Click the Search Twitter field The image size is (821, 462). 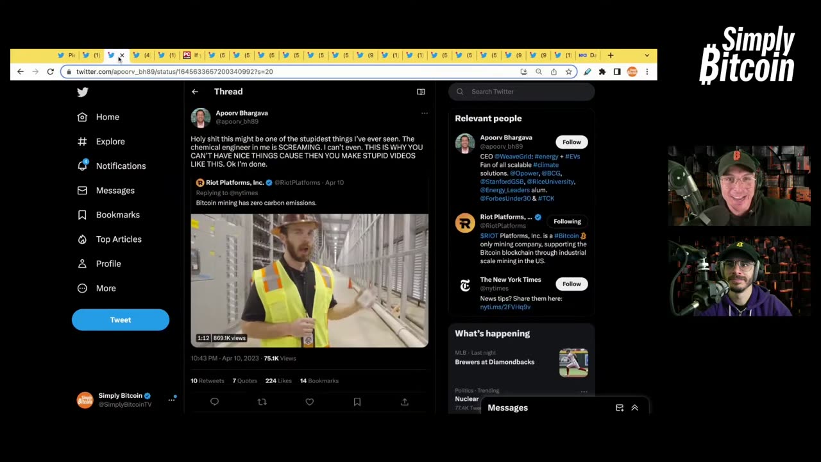pos(521,92)
